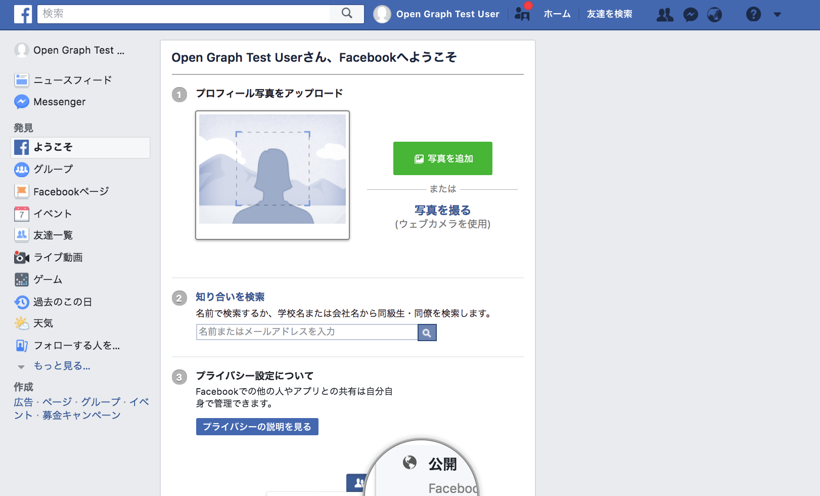Focus the top 検索 search field
820x496 pixels.
[x=184, y=14]
